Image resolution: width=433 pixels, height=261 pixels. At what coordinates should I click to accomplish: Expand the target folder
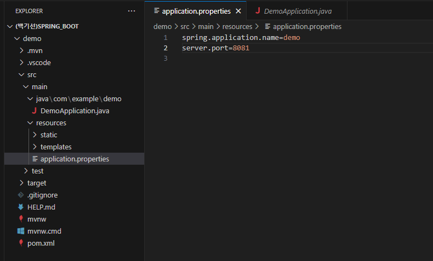(x=21, y=183)
